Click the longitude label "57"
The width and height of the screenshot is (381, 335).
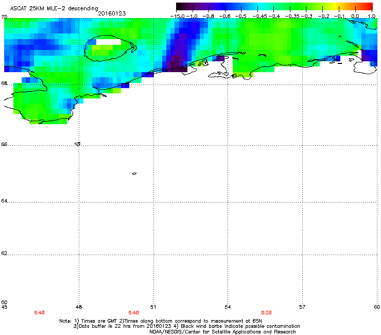coord(302,307)
